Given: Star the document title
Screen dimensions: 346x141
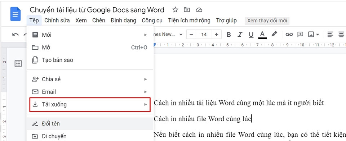Looking at the screenshot, I should pos(175,10).
